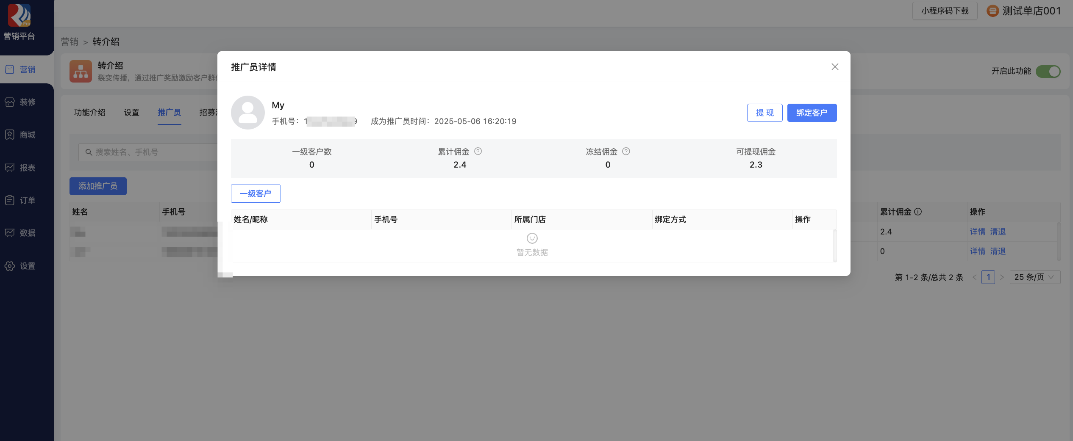Viewport: 1073px width, 441px height.
Task: Close the 推广员详情 dialog
Action: point(834,67)
